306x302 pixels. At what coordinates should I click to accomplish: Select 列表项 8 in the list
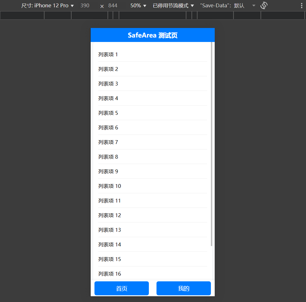pos(108,157)
